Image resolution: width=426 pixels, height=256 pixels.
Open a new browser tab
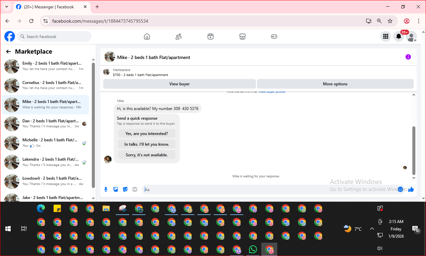click(x=97, y=7)
